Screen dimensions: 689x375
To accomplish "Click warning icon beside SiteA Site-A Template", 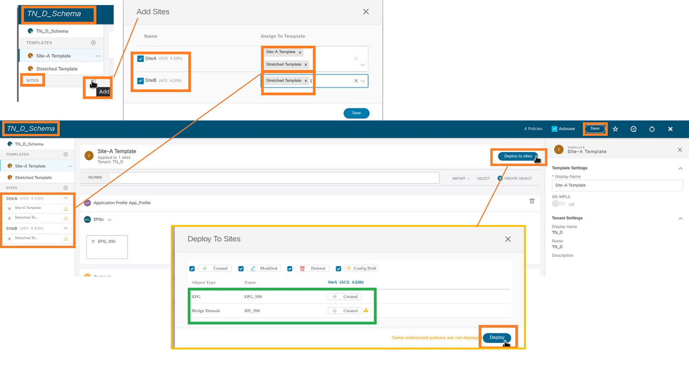I will coord(66,208).
